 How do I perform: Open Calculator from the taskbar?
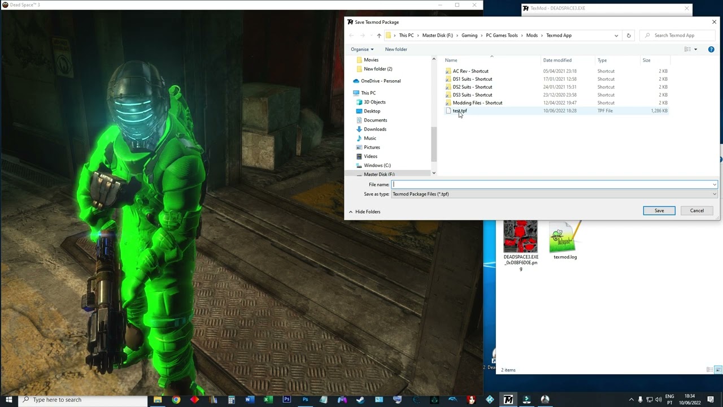pos(232,400)
